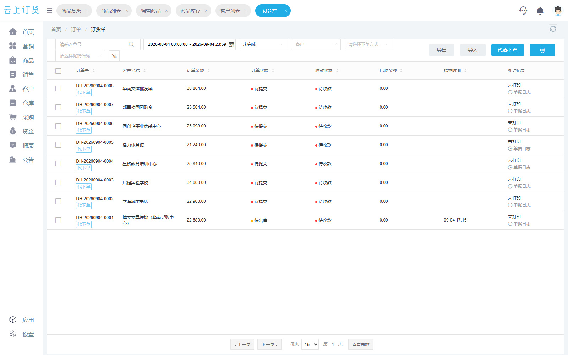
Task: Expand the 未完成 status dropdown
Action: click(263, 44)
